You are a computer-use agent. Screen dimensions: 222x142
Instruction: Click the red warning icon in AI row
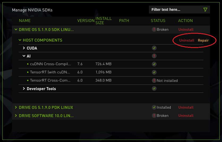click(154, 56)
